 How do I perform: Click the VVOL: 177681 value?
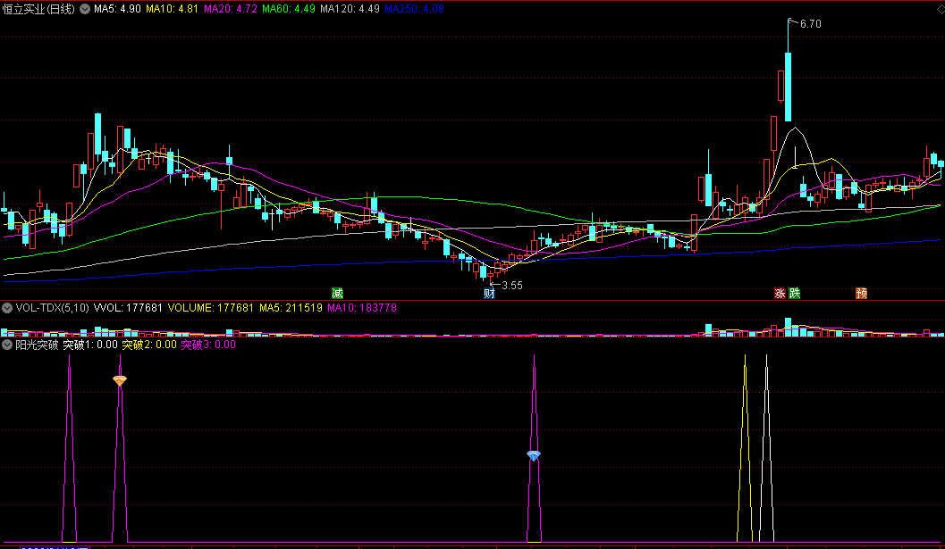point(129,308)
